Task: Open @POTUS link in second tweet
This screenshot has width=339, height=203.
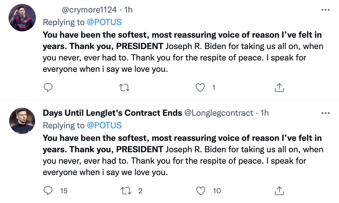Action: (x=104, y=125)
